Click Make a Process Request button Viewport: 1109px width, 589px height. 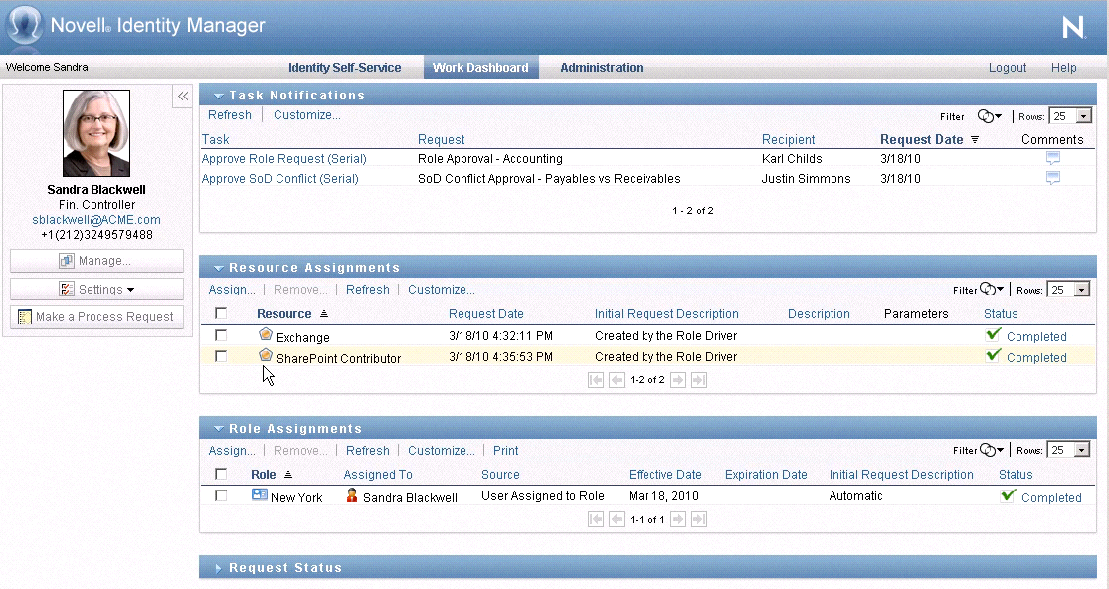pyautogui.click(x=96, y=316)
